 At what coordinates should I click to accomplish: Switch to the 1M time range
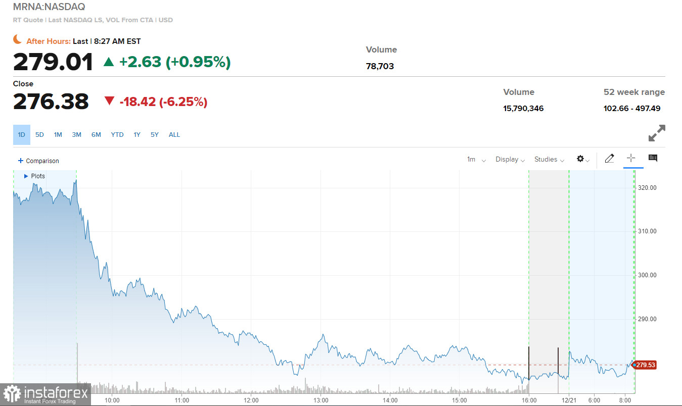58,135
